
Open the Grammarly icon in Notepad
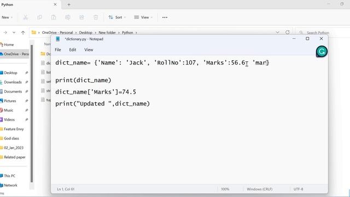coord(322,51)
